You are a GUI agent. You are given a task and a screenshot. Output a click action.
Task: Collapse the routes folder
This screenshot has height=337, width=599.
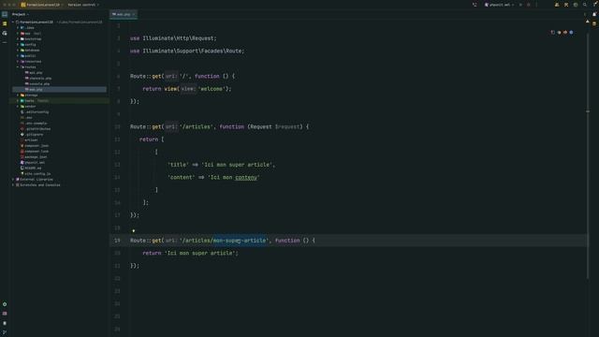pyautogui.click(x=18, y=66)
